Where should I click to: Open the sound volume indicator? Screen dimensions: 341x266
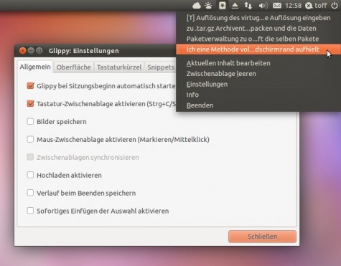tap(263, 6)
